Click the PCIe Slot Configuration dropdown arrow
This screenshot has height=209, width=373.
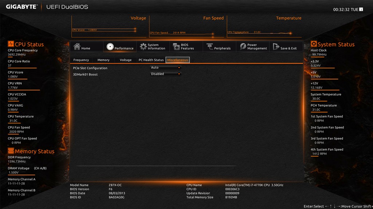pos(179,67)
